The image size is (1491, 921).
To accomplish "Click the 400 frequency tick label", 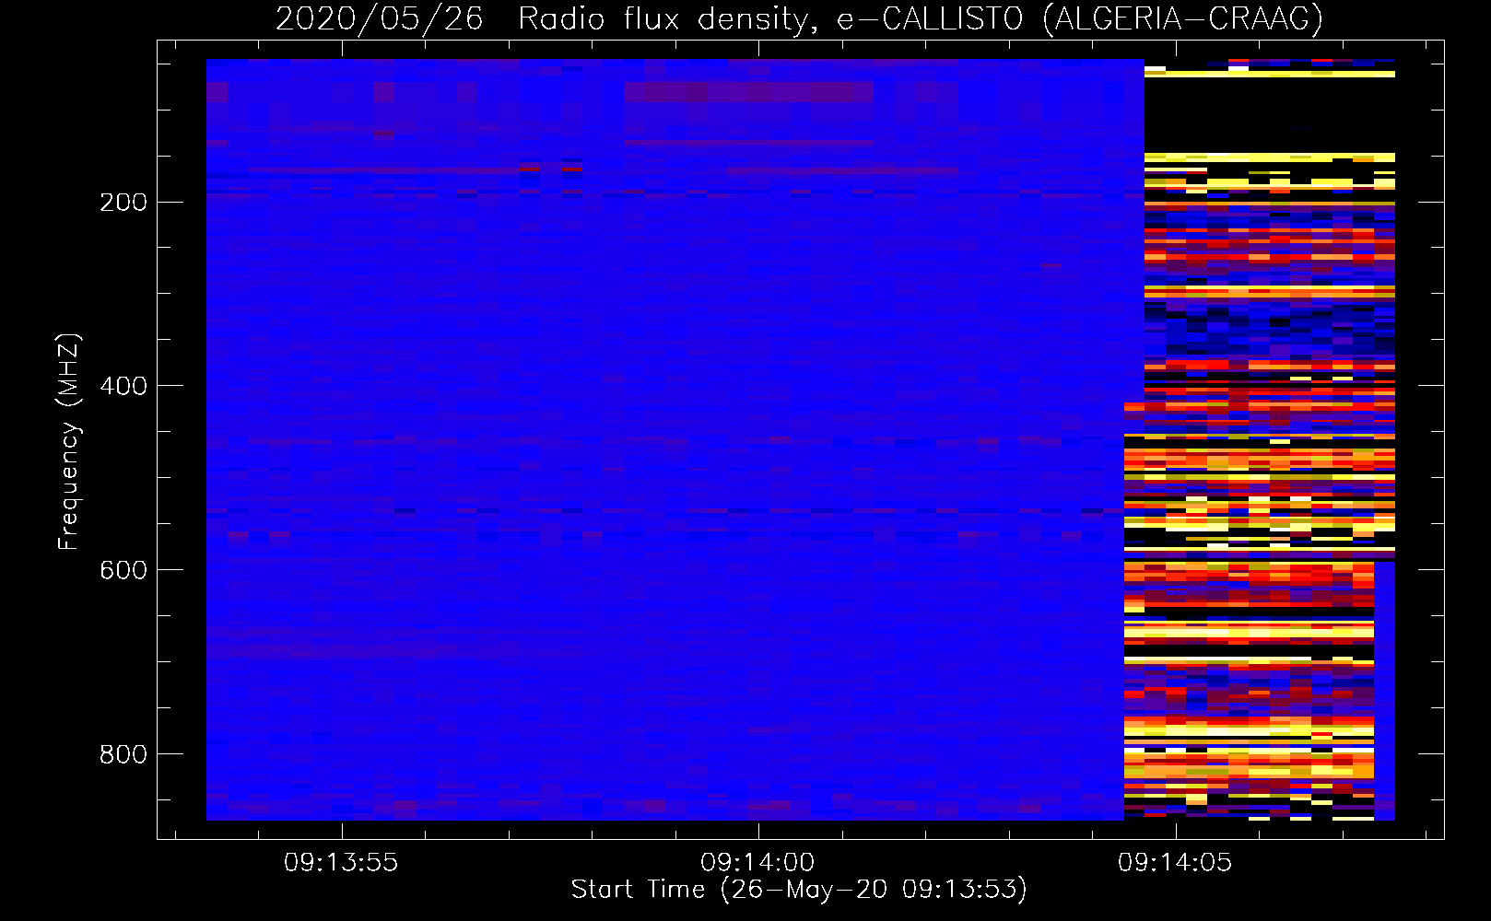I will click(x=123, y=386).
